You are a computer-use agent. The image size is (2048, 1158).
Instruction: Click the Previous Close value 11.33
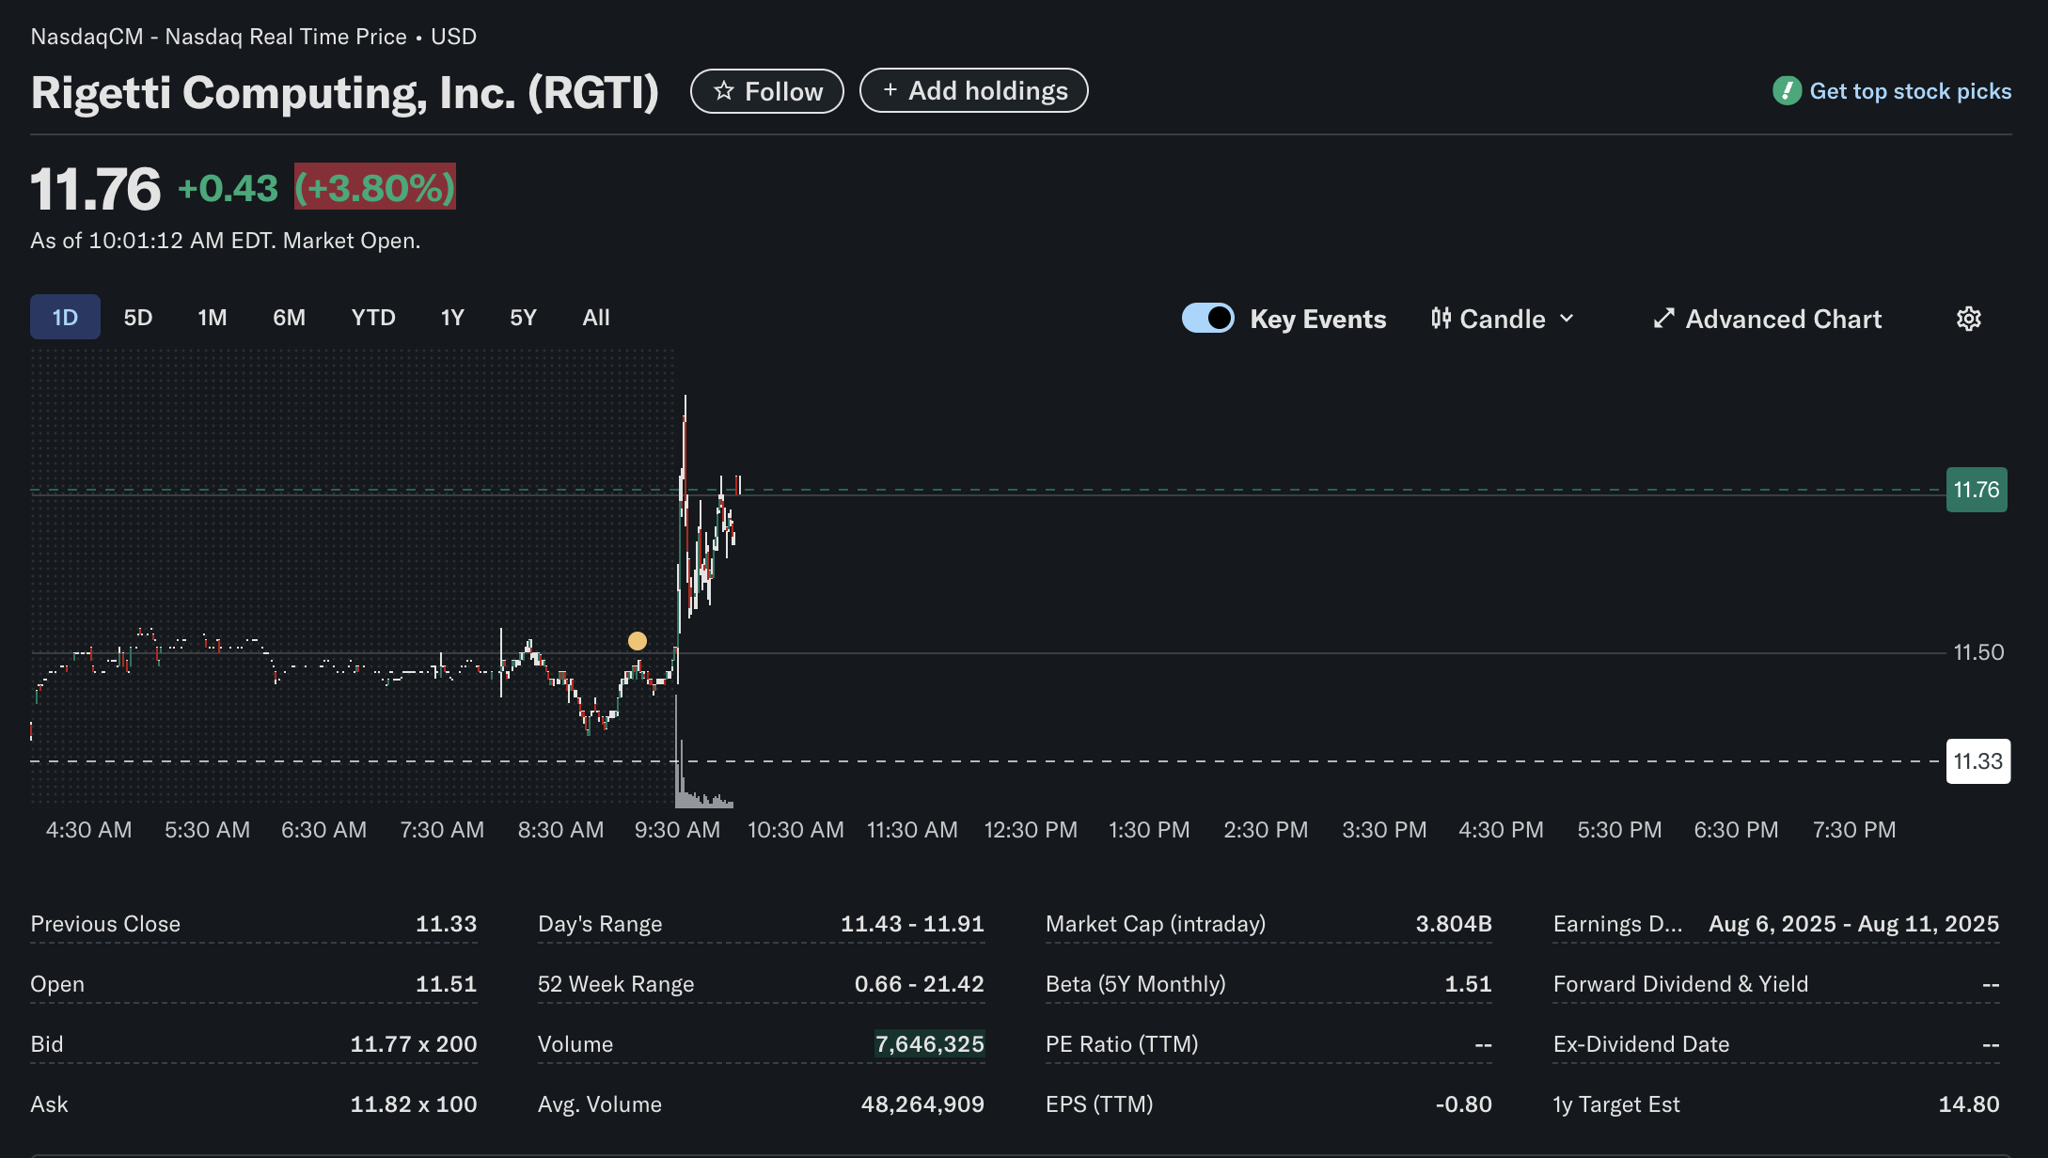pyautogui.click(x=447, y=924)
